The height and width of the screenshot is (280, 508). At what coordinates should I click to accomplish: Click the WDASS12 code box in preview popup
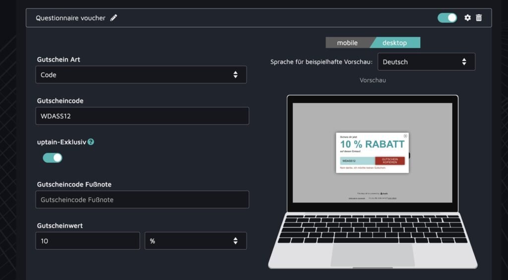coord(357,161)
